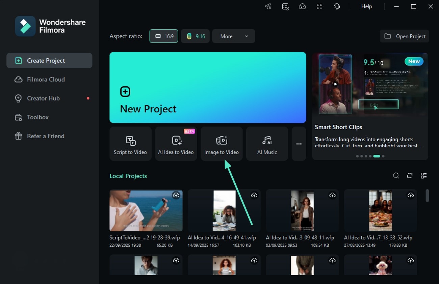Click the 163.10 KB file size

[242, 246]
